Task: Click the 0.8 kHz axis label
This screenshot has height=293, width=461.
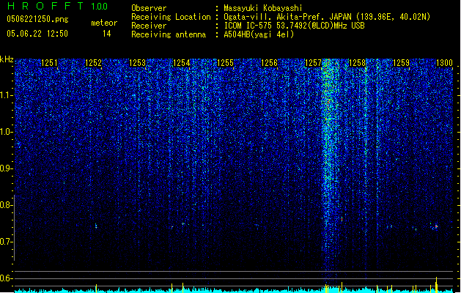Action: click(x=7, y=205)
